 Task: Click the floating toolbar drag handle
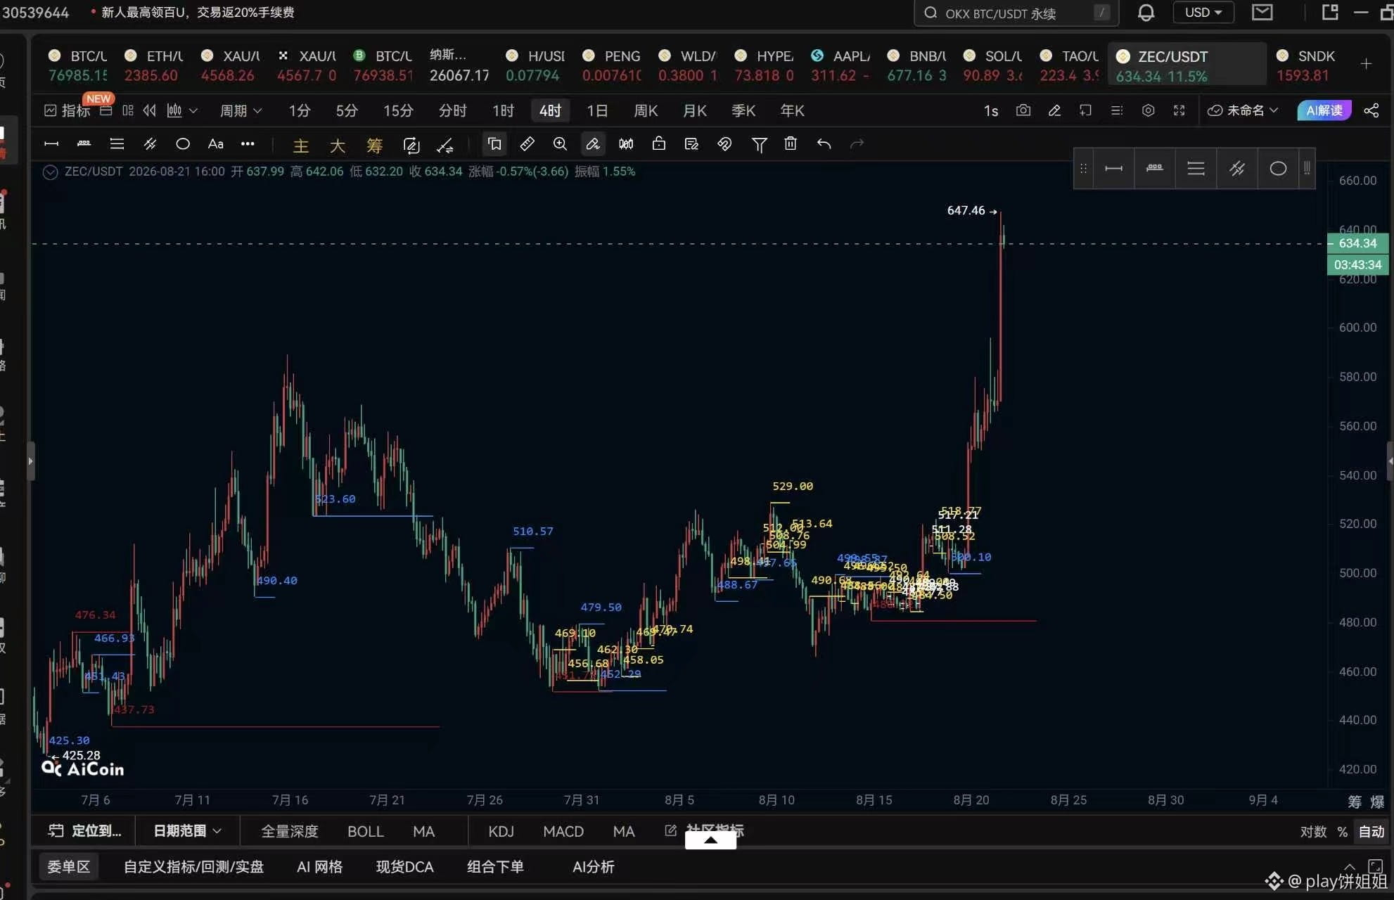(1083, 169)
